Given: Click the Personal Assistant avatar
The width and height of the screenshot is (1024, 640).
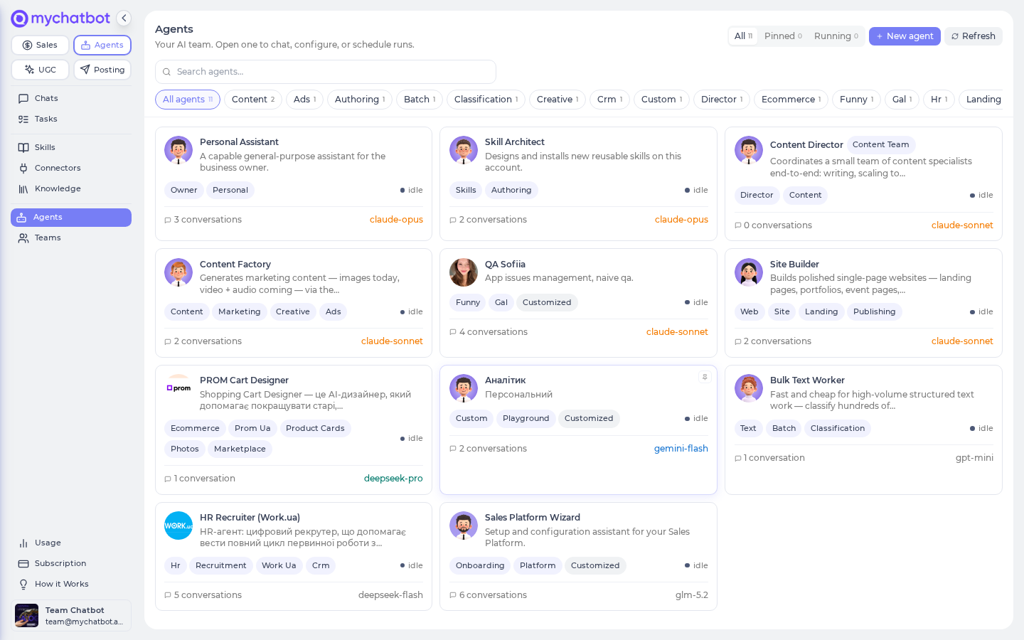Looking at the screenshot, I should pos(178,150).
